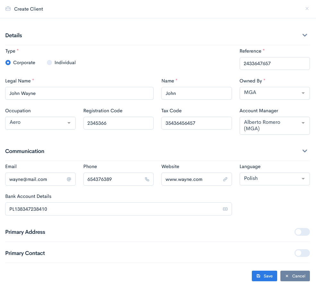Screen dimensions: 316x288
Task: Click the briefcase icon beside Create Client
Action: click(8, 9)
